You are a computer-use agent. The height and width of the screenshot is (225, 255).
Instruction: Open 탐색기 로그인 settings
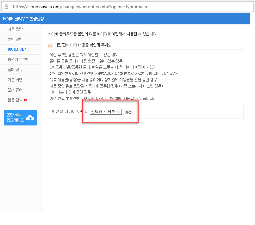tap(18, 59)
